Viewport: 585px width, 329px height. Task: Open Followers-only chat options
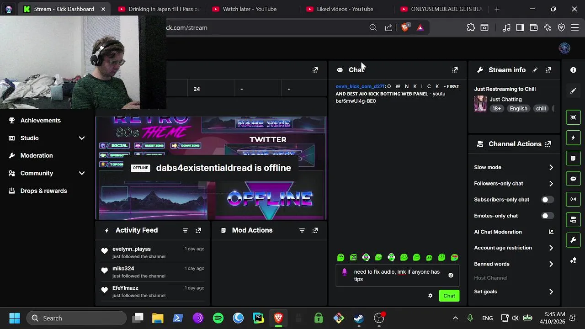[x=514, y=183]
